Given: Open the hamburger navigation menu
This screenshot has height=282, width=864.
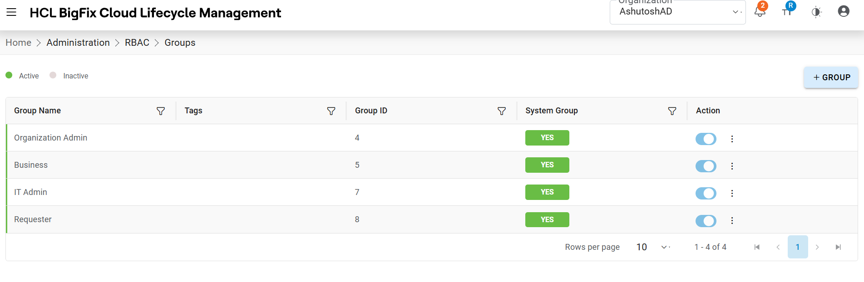Looking at the screenshot, I should pos(11,12).
